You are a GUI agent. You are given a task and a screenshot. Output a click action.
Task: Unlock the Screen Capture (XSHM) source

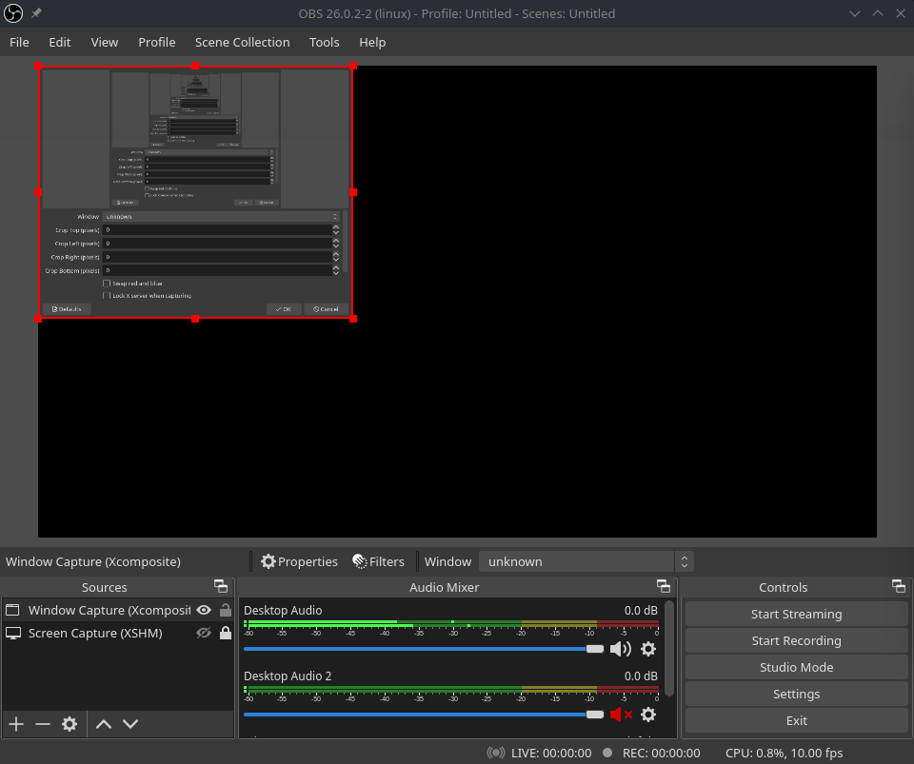coord(226,633)
